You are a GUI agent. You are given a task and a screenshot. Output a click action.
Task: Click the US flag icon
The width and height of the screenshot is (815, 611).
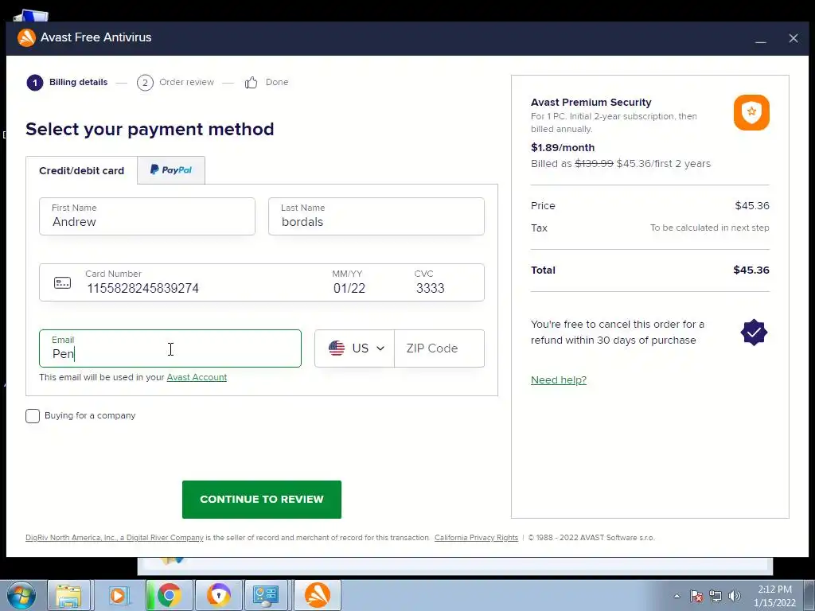337,348
